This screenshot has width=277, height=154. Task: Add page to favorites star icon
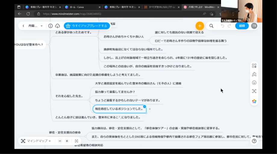[211, 14]
